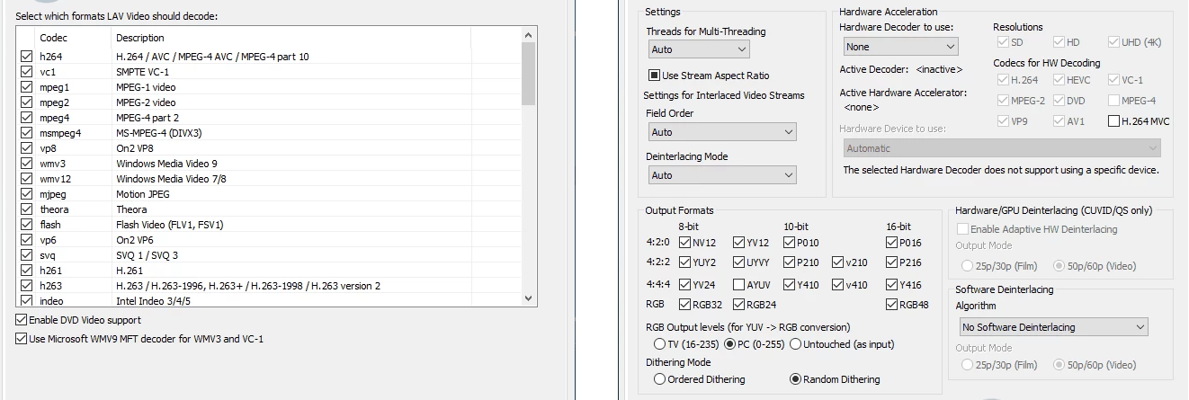Toggle the svq codec checkbox
The height and width of the screenshot is (400, 1189).
26,255
